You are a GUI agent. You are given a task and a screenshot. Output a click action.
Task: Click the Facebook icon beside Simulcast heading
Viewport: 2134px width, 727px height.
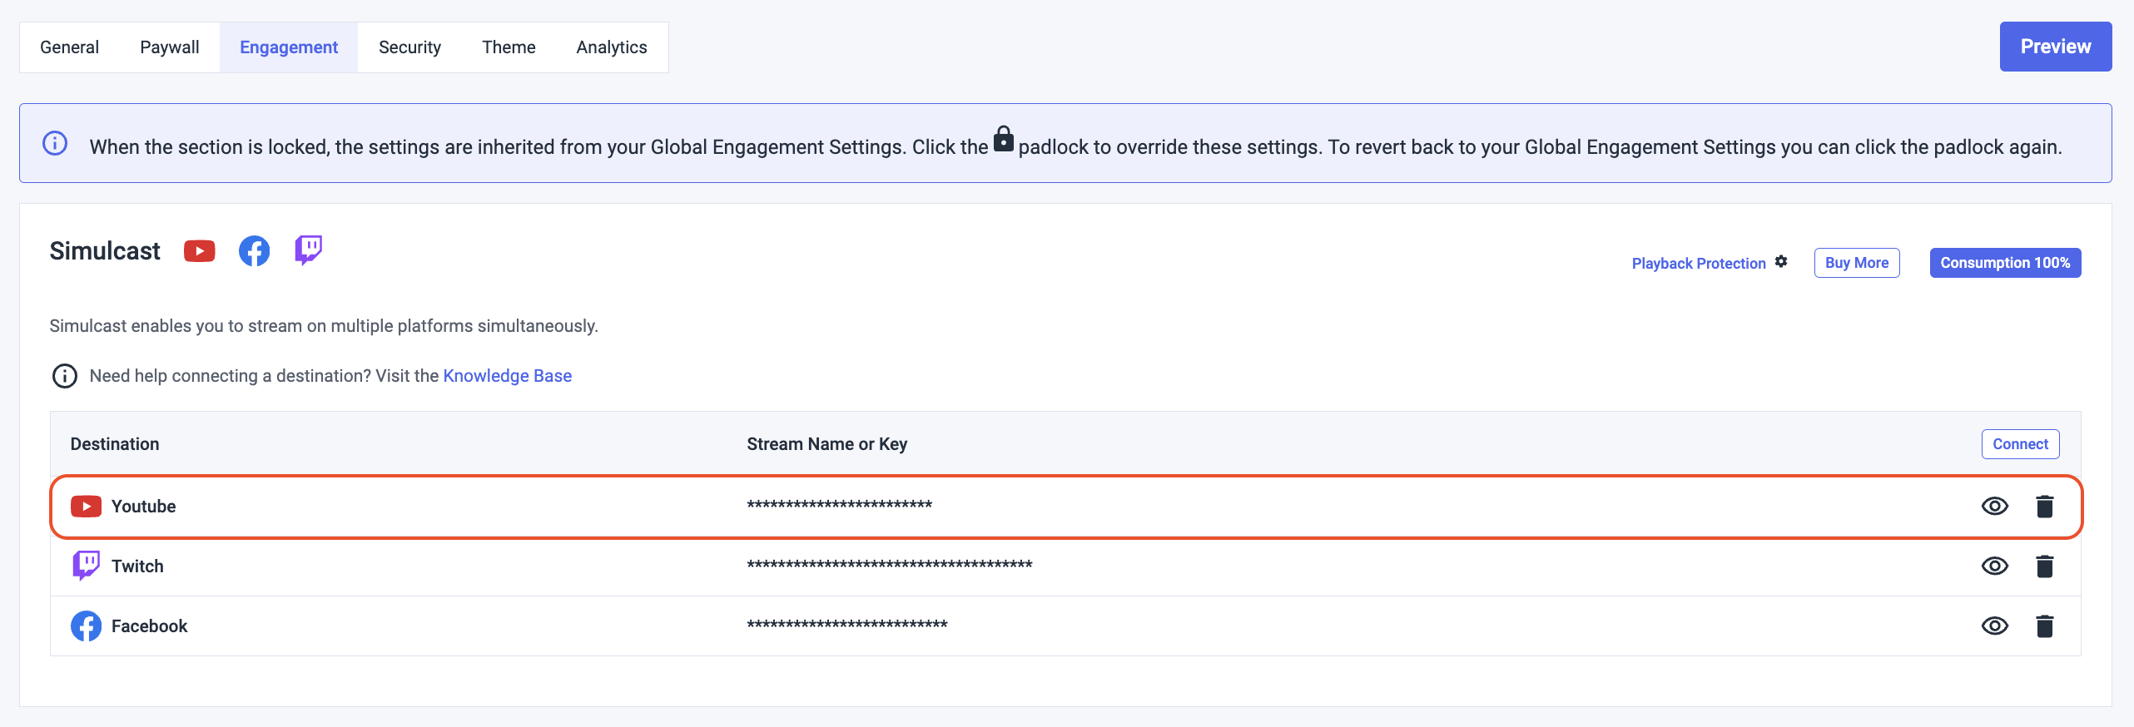[x=254, y=250]
